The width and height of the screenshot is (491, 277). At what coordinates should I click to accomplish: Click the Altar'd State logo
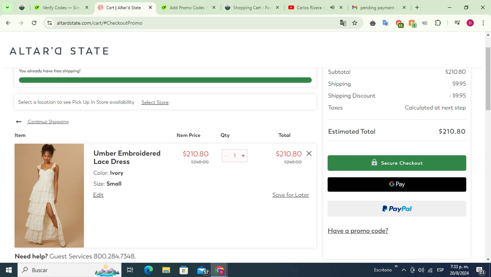[x=59, y=51]
